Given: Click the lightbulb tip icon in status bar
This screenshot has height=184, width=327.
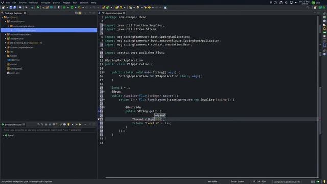Looking at the screenshot, I should pos(324,182).
